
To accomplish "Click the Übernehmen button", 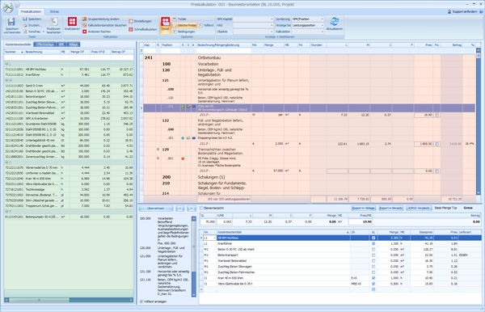I will tap(155, 209).
